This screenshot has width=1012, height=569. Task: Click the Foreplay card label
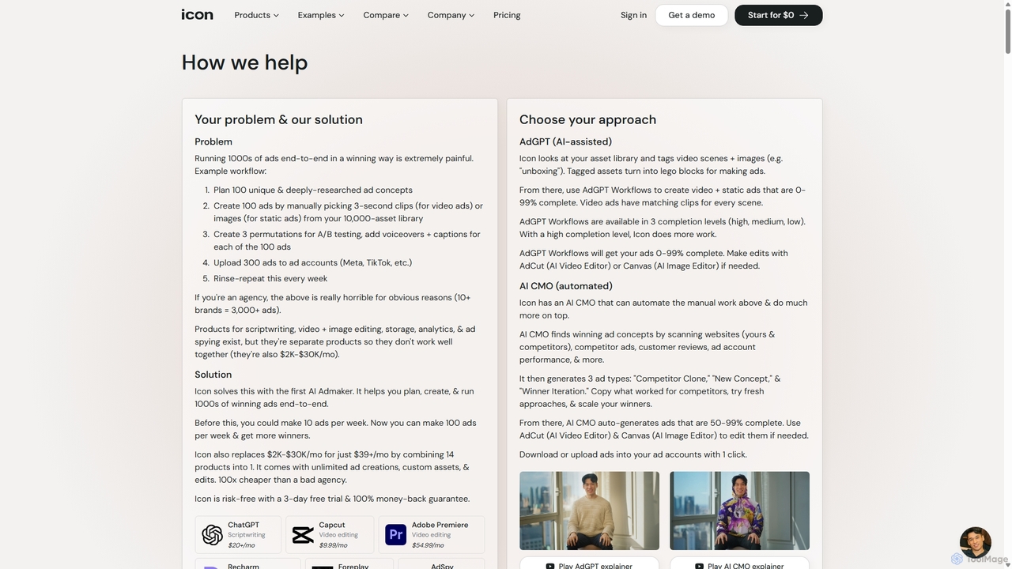(x=353, y=566)
